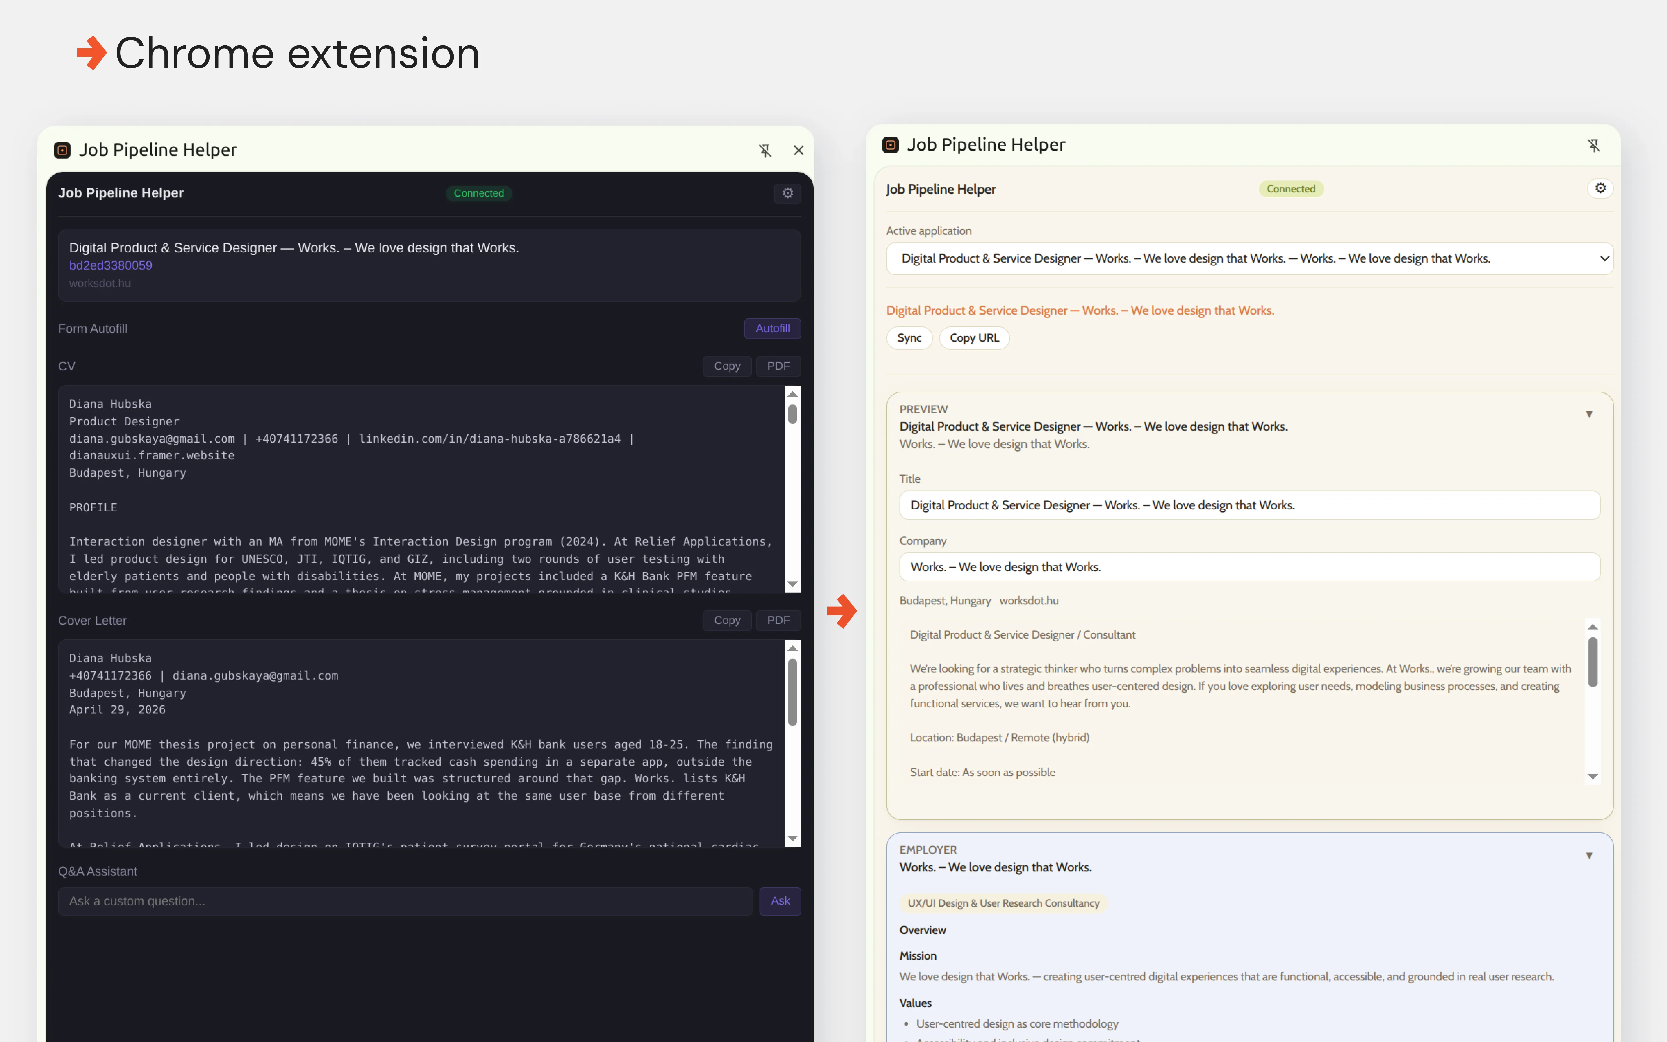The height and width of the screenshot is (1042, 1667).
Task: Click the 'Form Autofill' label
Action: pos(92,329)
